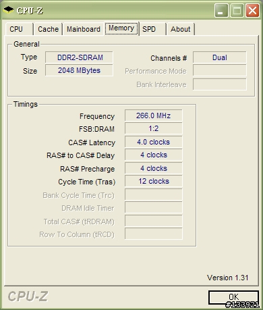Click the FSB:DRAM label
This screenshot has height=310, width=263.
(96, 129)
